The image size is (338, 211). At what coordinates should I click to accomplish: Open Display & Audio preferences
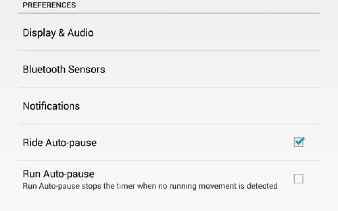pos(58,33)
